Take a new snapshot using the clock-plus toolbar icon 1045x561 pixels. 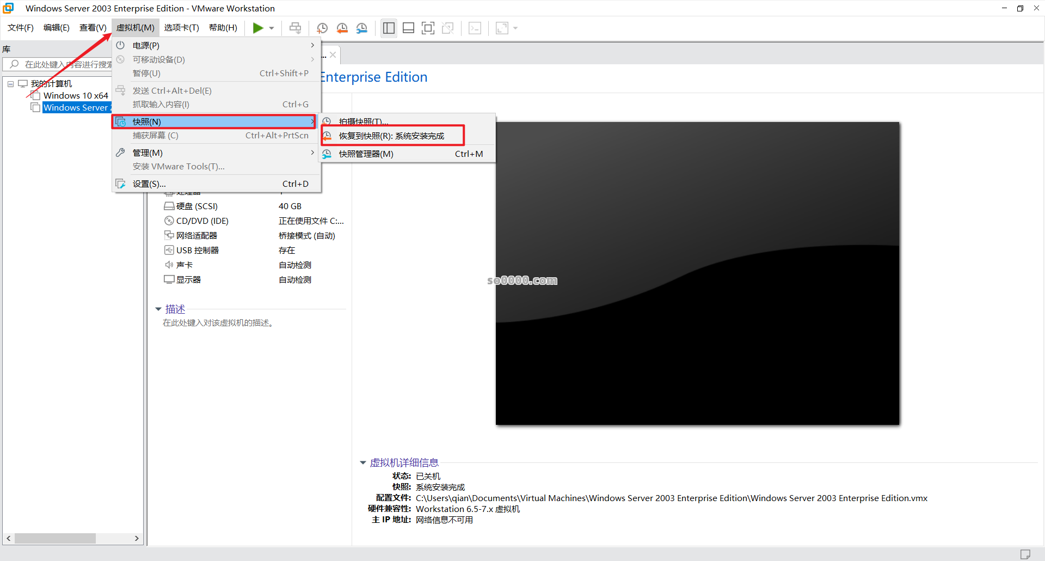tap(322, 28)
